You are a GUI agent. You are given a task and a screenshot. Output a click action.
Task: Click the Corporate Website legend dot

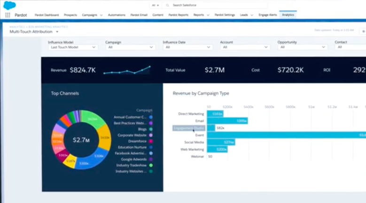pos(151,135)
